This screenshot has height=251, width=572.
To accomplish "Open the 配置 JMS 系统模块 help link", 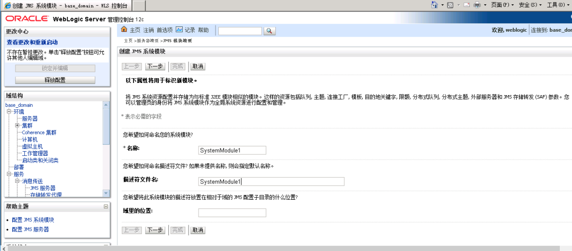I will 33,220.
